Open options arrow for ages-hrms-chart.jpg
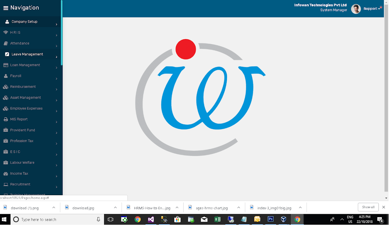 coord(239,207)
